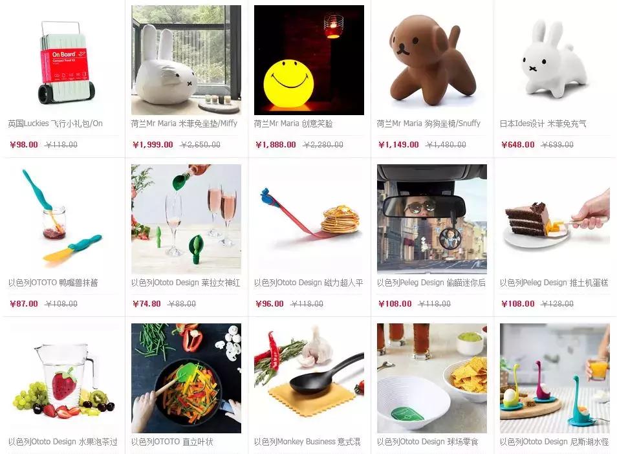Open link 英国Luckies 飞行小礼包/On
Image resolution: width=617 pixels, height=454 pixels.
click(x=56, y=124)
